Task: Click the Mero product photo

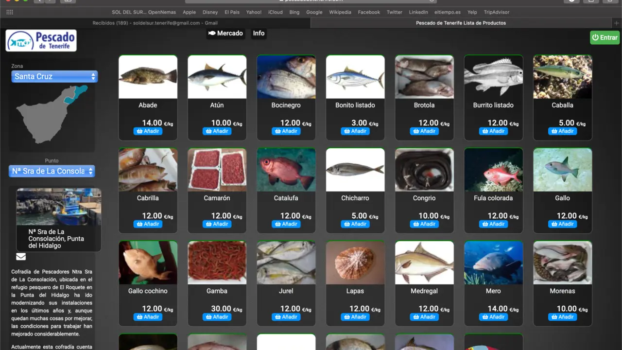Action: (493, 262)
